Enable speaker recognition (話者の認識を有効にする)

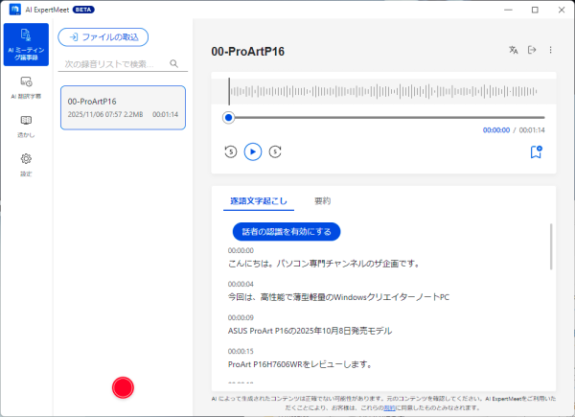[x=287, y=231]
